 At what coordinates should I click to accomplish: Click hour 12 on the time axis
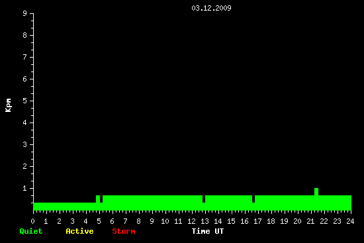click(191, 221)
